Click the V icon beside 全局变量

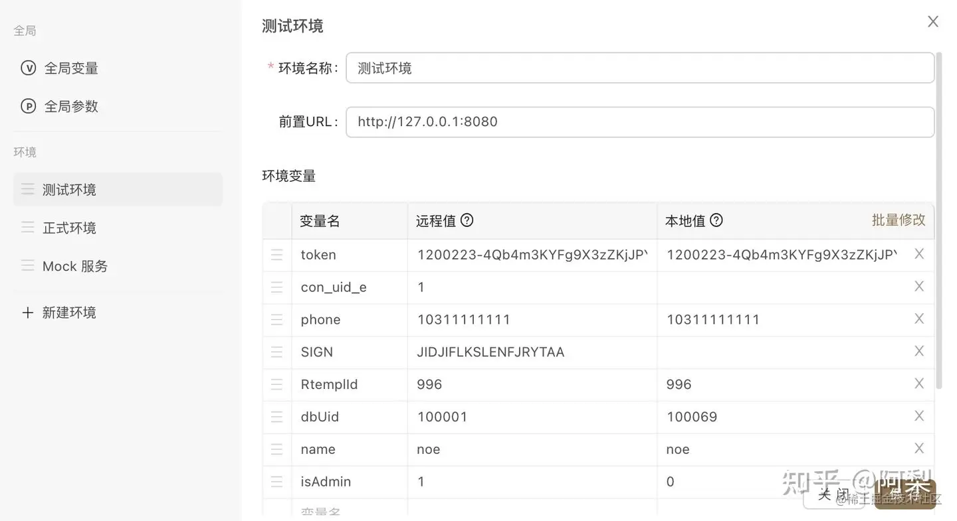(x=28, y=68)
